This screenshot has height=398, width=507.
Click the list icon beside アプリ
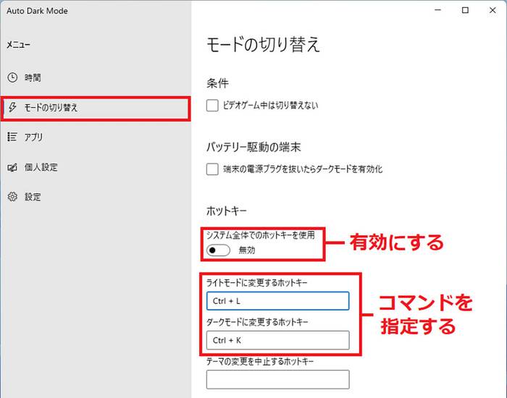click(12, 137)
